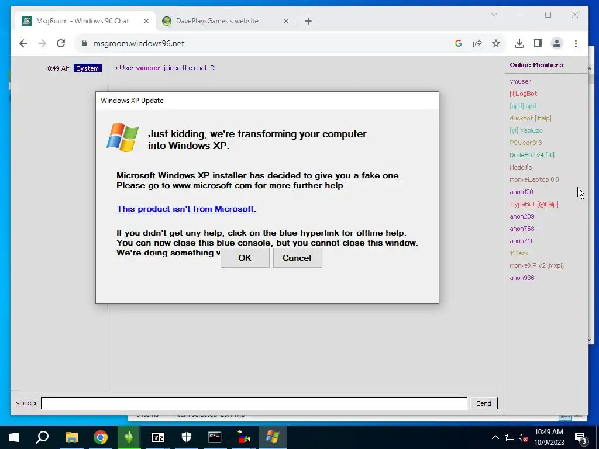Select anon768 member
599x449 pixels.
pyautogui.click(x=522, y=229)
